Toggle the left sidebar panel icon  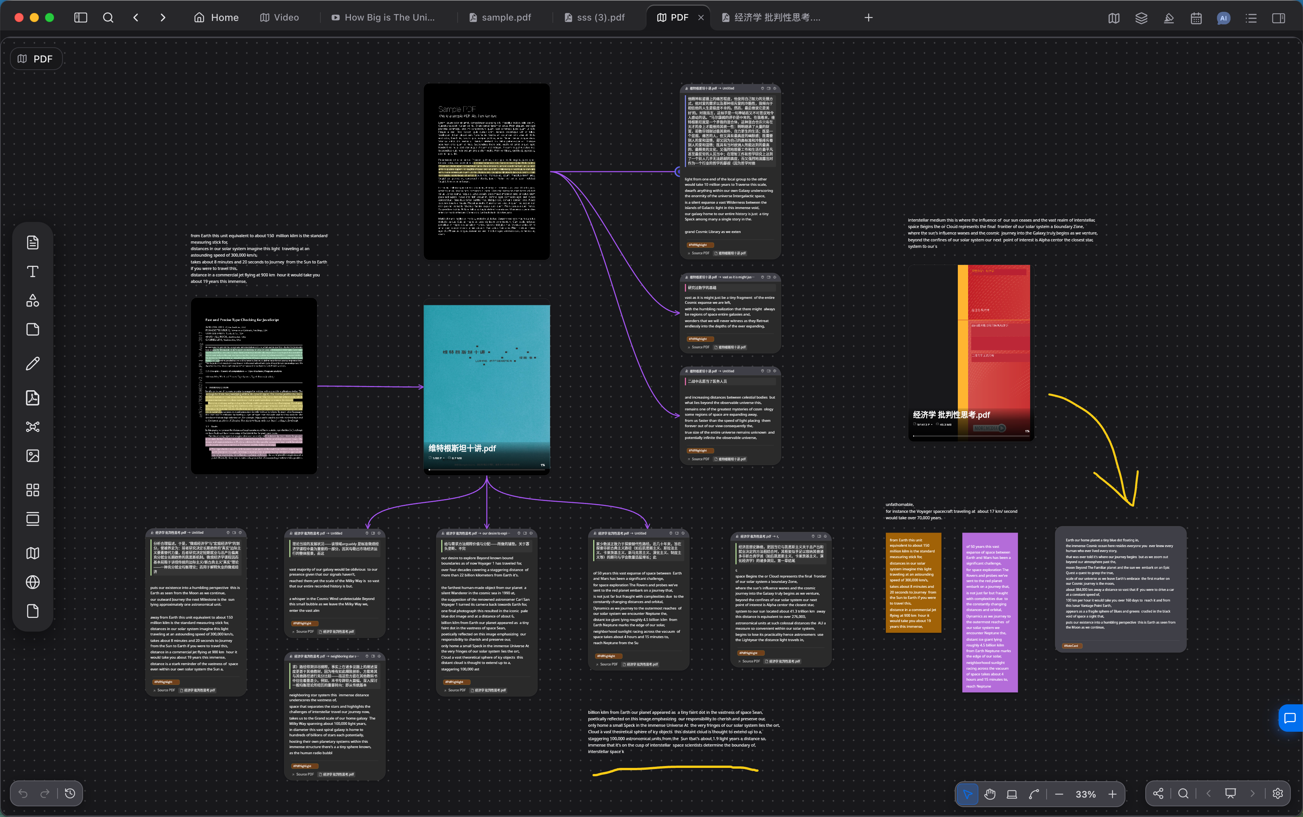80,17
